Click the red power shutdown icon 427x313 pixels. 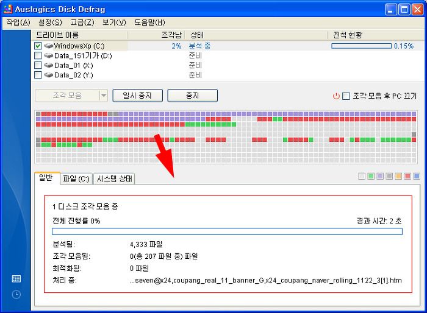[x=336, y=96]
